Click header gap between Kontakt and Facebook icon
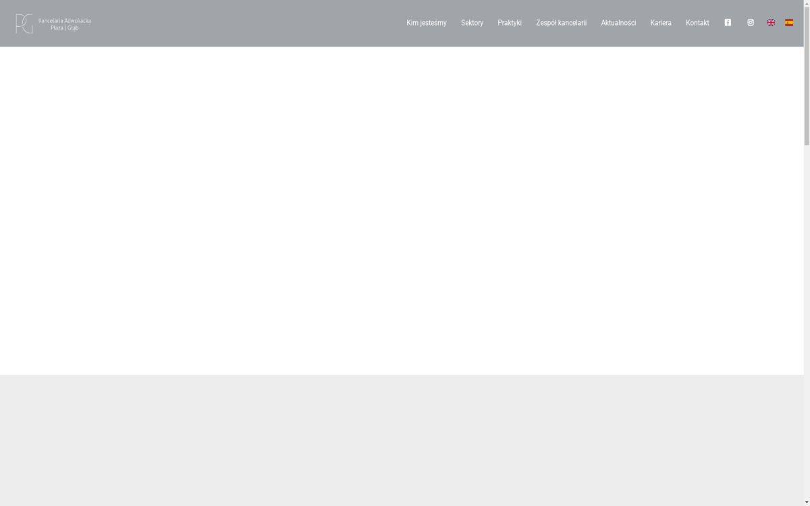 tap(717, 23)
